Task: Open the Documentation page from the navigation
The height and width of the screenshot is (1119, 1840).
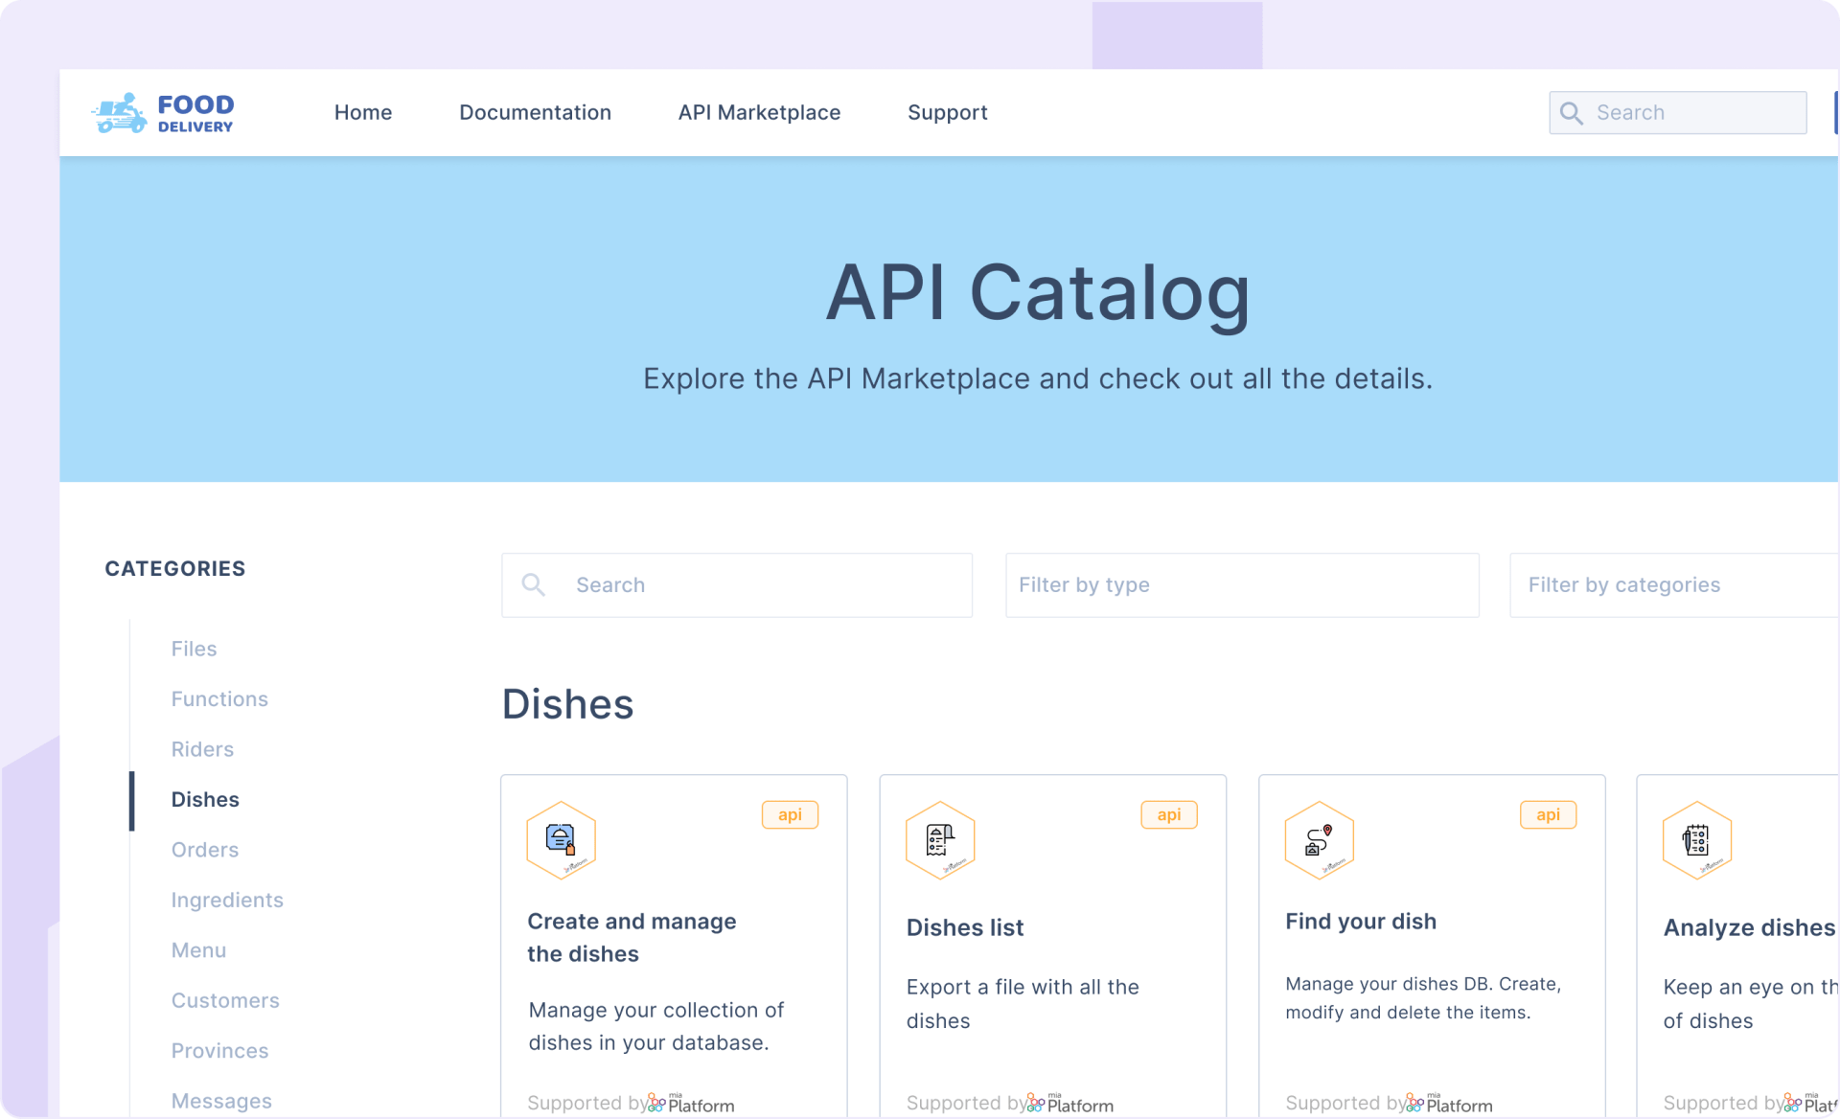Action: click(x=536, y=112)
